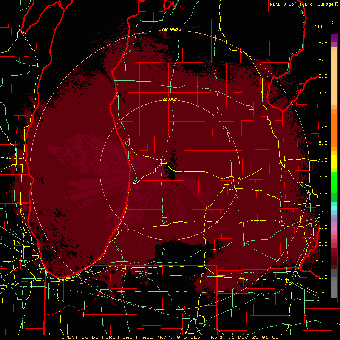Screen dimensions: 340x340
Task: Click the NEXLAB-College of DuPage credit text
Action: pos(302,4)
